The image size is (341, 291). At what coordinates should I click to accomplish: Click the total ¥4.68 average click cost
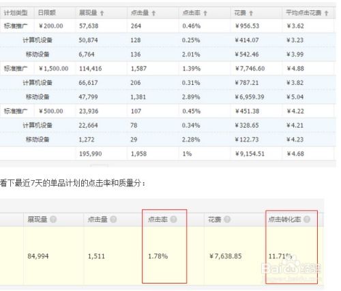(295, 154)
